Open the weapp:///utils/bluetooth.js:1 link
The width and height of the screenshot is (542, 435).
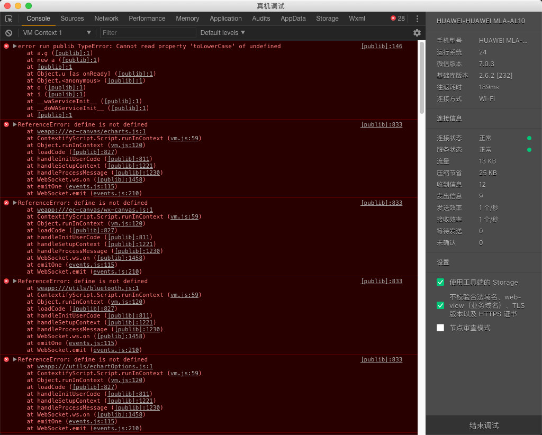click(x=88, y=288)
